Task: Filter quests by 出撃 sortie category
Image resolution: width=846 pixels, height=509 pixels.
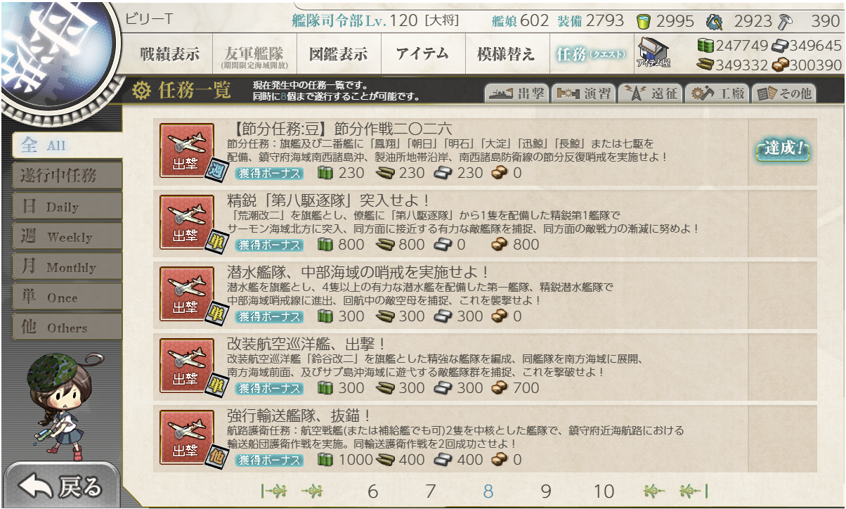Action: pyautogui.click(x=516, y=93)
